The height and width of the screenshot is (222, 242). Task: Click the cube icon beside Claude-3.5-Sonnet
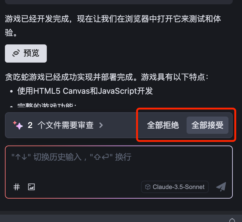point(148,187)
